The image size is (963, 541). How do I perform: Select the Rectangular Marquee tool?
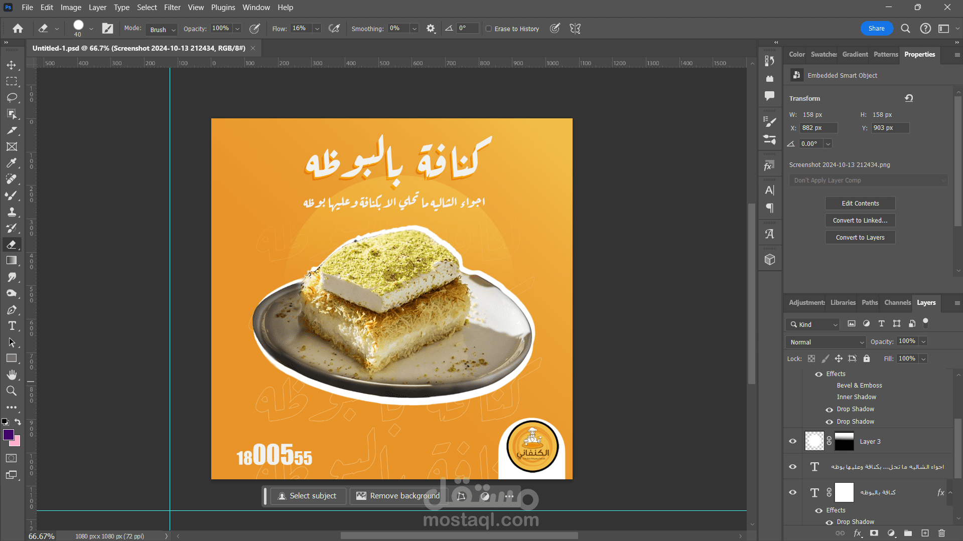point(12,81)
